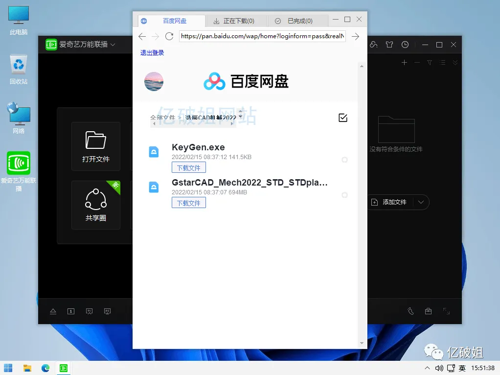Click the TV cast icon in iQiyi bottom bar
The height and width of the screenshot is (375, 500).
(x=89, y=311)
